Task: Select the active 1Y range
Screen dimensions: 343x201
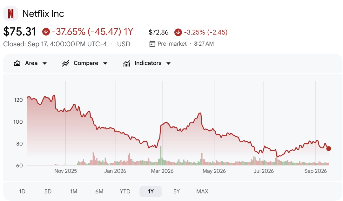Action: pos(151,191)
